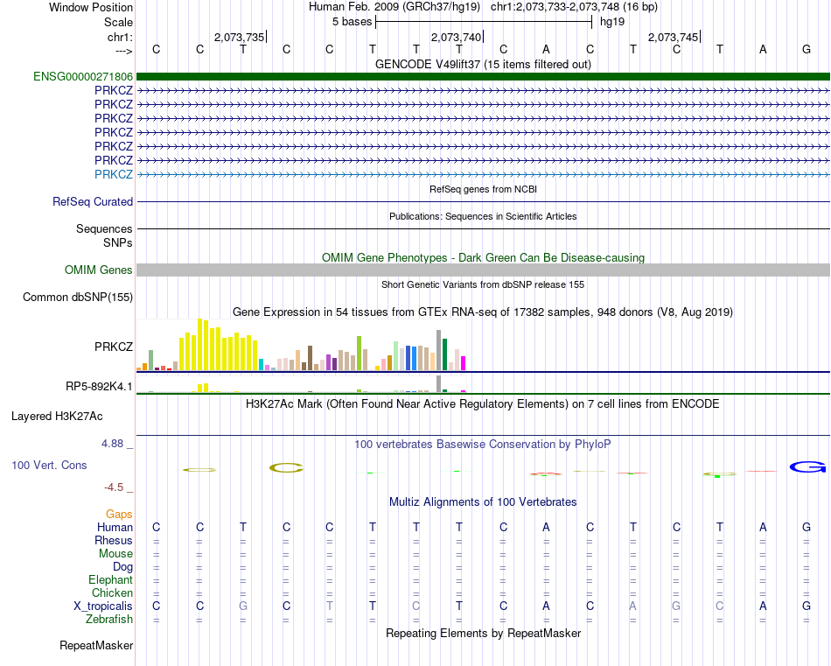Select the dark green ENSG00000271806 gene bar

coord(483,76)
